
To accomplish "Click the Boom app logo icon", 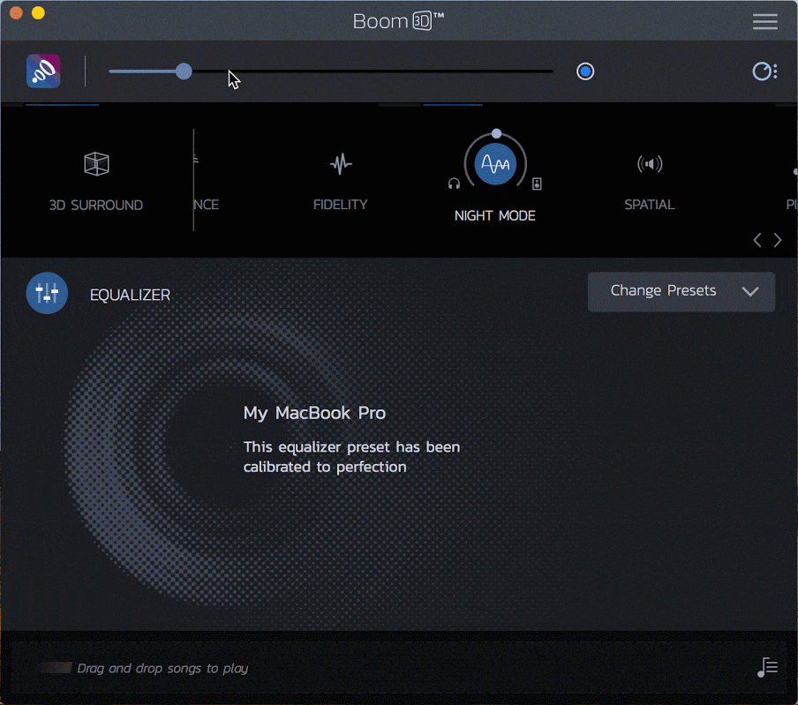I will point(42,71).
